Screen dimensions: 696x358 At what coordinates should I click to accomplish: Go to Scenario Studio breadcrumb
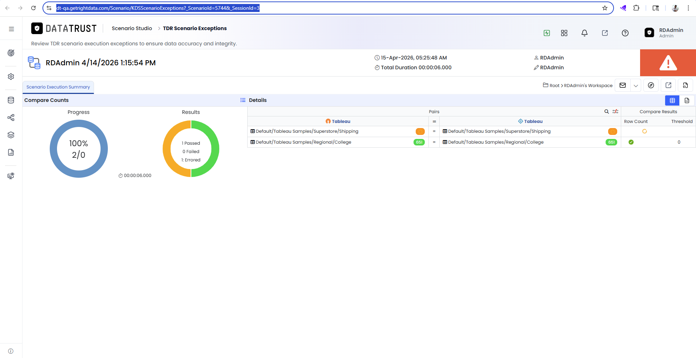click(x=132, y=28)
